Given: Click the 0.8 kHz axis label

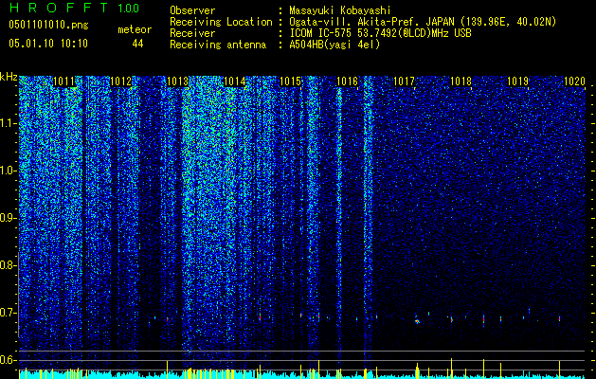Looking at the screenshot, I should (8, 265).
